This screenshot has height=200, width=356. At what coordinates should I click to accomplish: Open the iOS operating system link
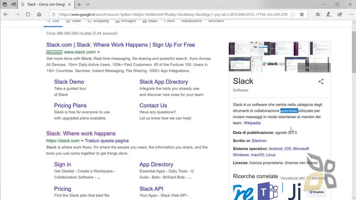(287, 149)
